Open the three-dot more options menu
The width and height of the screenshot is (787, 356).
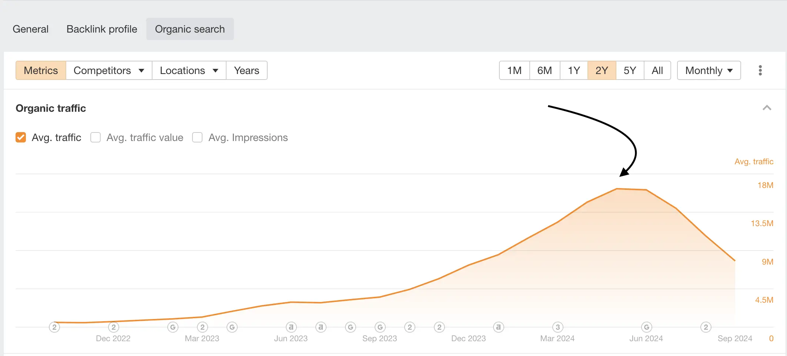coord(760,70)
